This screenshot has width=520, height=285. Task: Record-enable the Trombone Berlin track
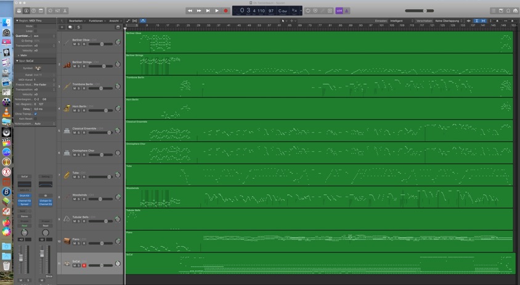(x=84, y=88)
